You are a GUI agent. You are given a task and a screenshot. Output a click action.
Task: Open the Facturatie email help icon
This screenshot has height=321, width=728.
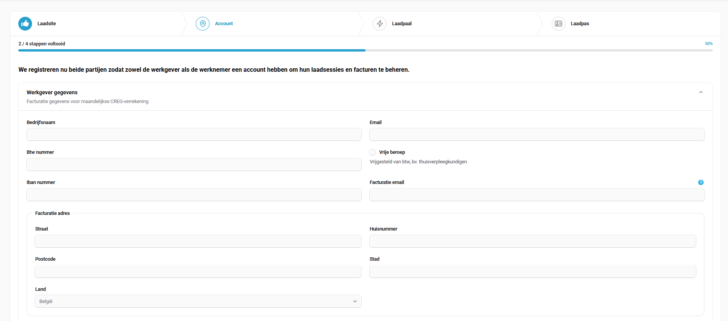click(701, 182)
